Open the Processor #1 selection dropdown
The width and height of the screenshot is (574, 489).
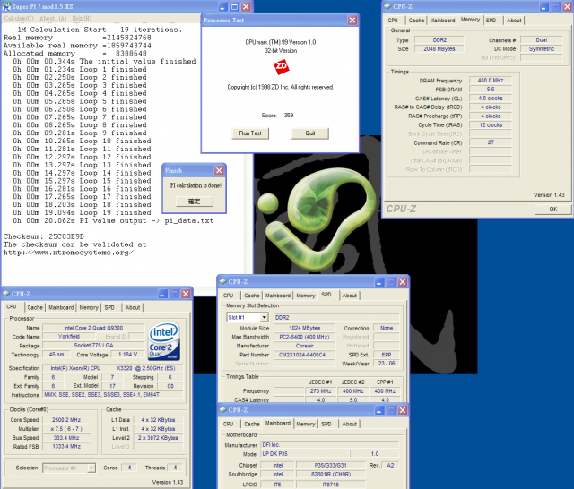[91, 468]
